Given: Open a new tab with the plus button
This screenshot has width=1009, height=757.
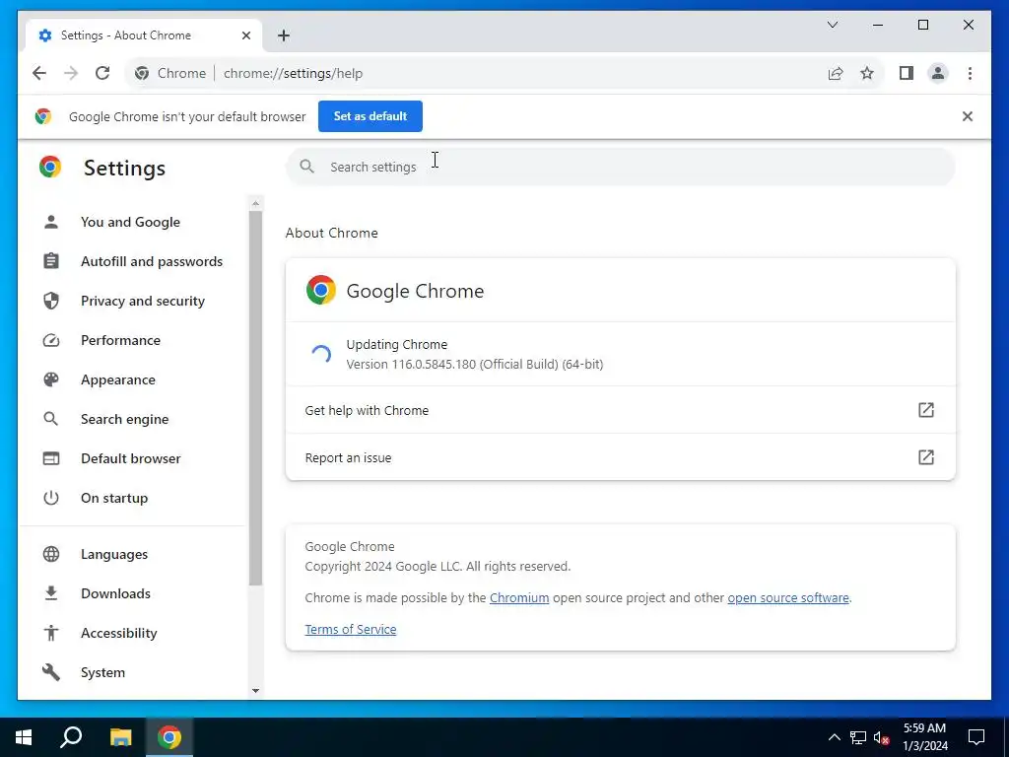Looking at the screenshot, I should click(284, 35).
